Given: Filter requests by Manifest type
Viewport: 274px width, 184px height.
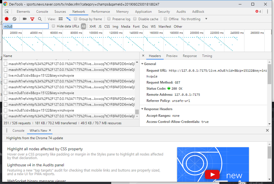Looking at the screenshot, I should click(x=165, y=26).
